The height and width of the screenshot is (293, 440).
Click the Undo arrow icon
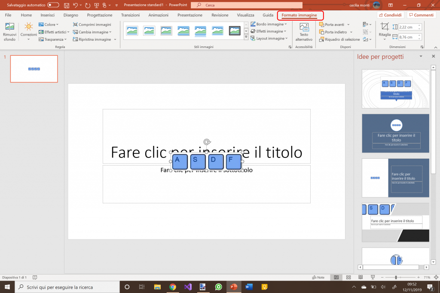click(75, 5)
